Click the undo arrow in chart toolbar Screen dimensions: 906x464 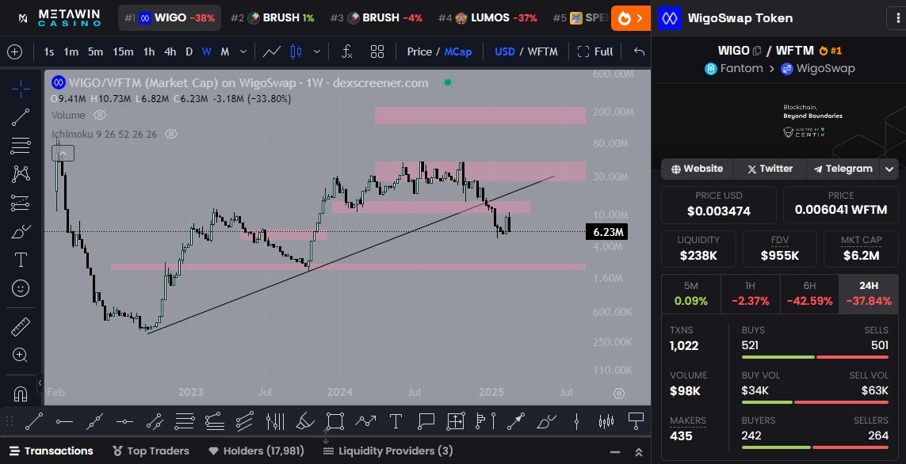coord(639,52)
